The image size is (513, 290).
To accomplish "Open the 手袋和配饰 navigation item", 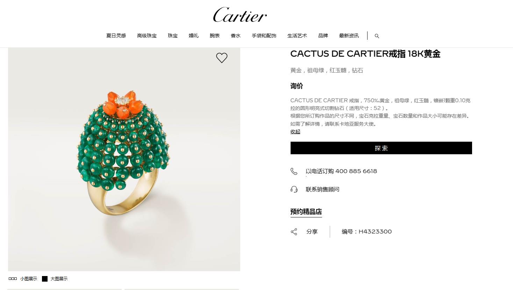I will tap(264, 36).
